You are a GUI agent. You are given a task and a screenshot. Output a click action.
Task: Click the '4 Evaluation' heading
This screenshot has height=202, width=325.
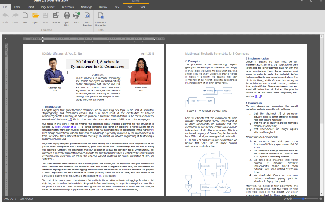[253, 103]
